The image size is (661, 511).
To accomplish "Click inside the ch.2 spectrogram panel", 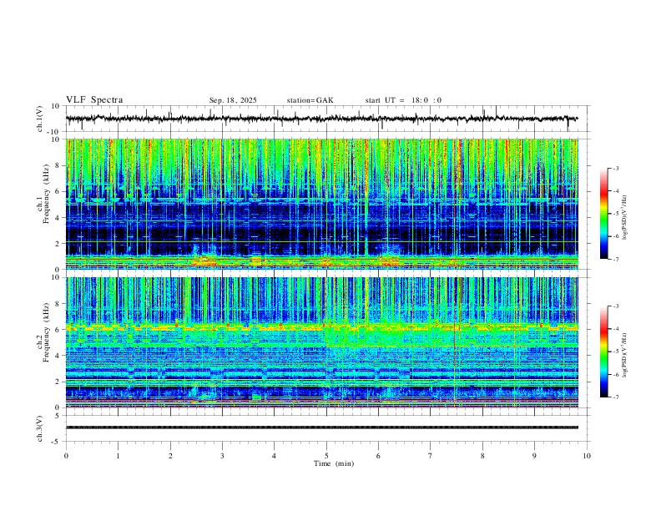I will tap(322, 342).
